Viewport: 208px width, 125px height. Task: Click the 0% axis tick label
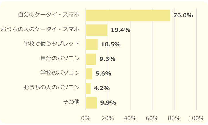tap(86, 118)
